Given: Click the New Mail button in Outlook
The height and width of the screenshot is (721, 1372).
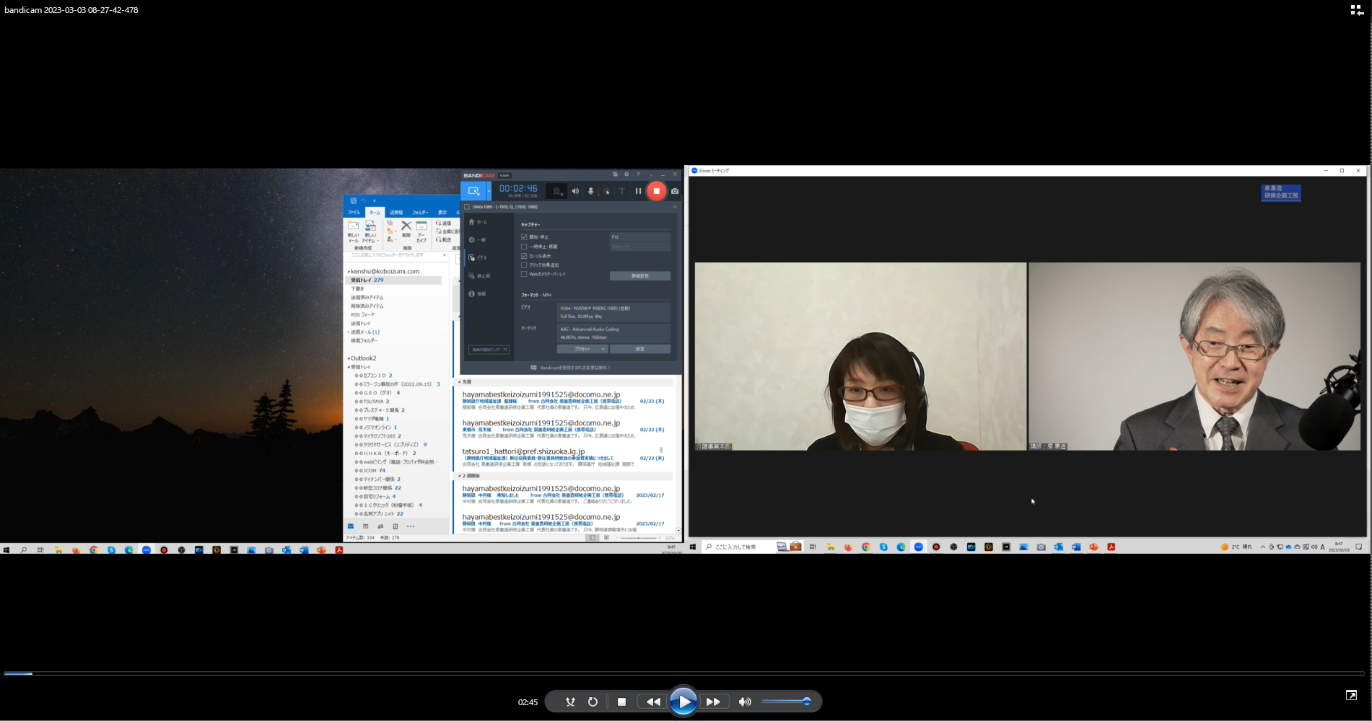Looking at the screenshot, I should [x=354, y=232].
